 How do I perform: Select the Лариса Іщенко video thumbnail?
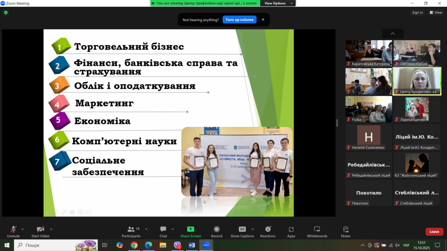tap(417, 109)
